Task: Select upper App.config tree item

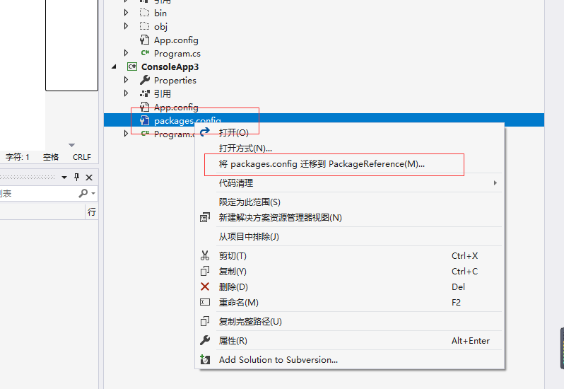Action: (176, 40)
